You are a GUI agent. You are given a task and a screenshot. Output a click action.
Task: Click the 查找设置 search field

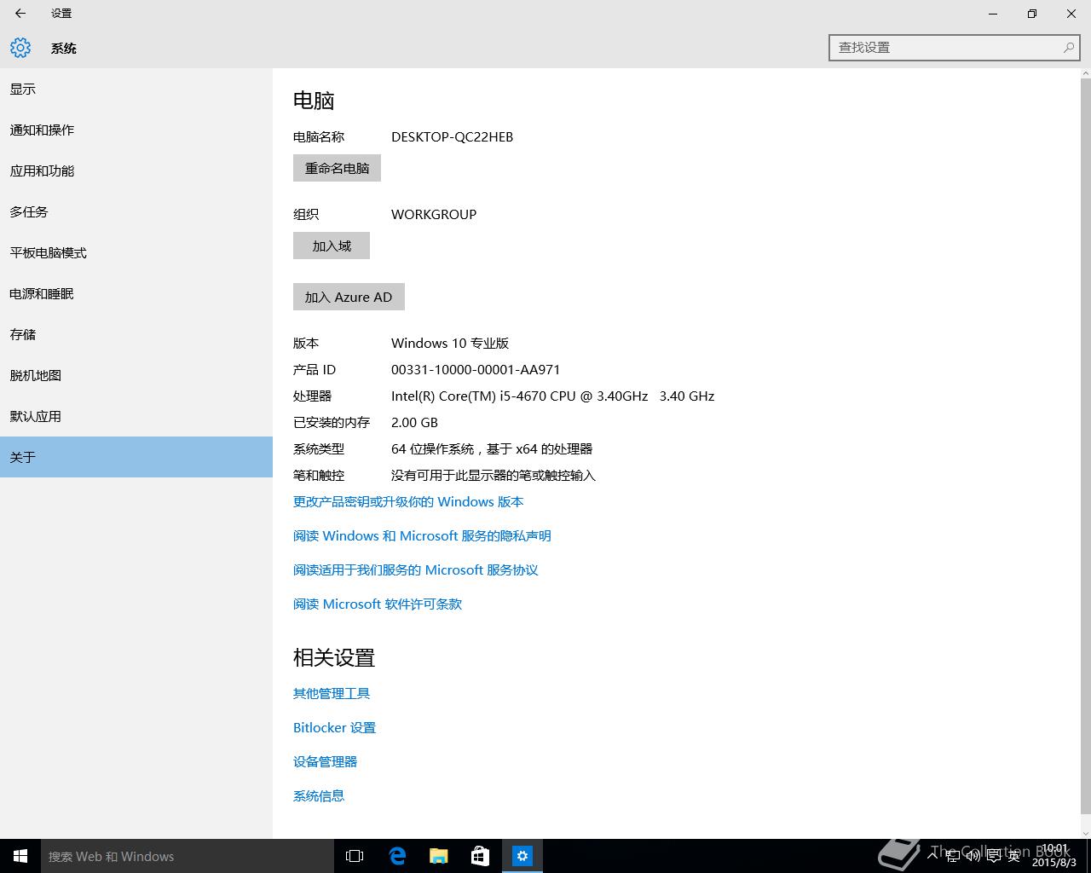pos(954,48)
